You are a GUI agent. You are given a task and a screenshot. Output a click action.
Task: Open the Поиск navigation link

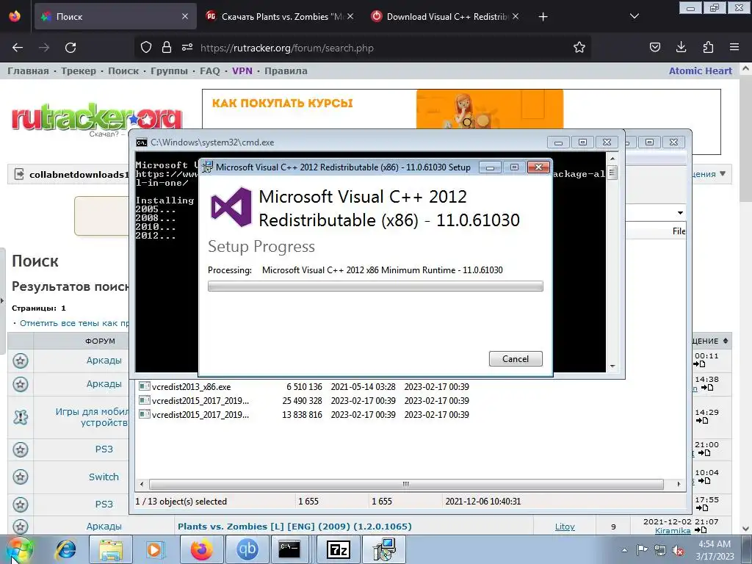(123, 71)
